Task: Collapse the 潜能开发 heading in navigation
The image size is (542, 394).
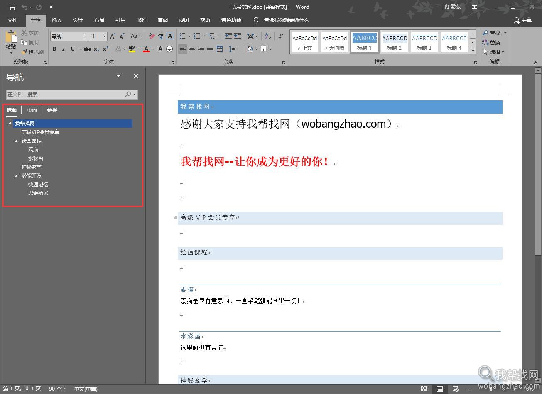Action: click(17, 175)
